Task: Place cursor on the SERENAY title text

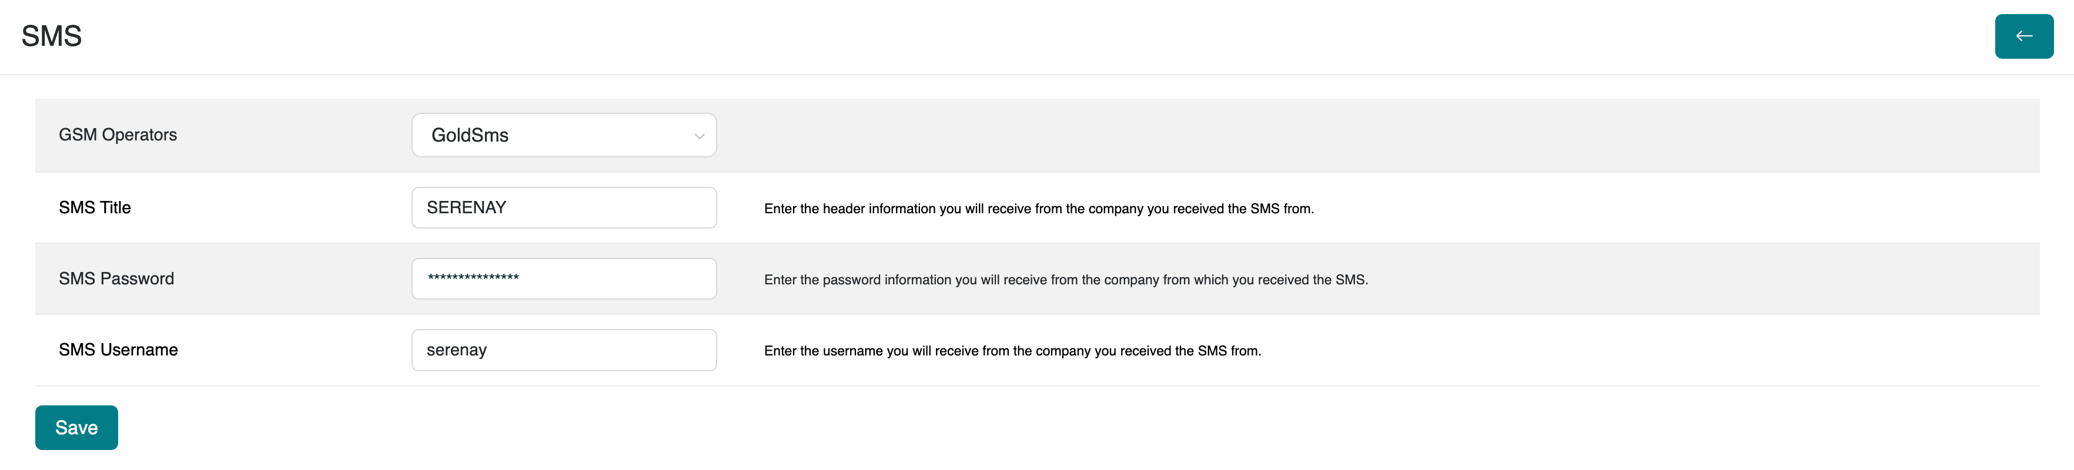Action: pyautogui.click(x=466, y=207)
